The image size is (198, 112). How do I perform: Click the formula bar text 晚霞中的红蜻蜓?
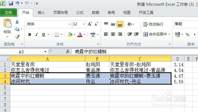91,51
